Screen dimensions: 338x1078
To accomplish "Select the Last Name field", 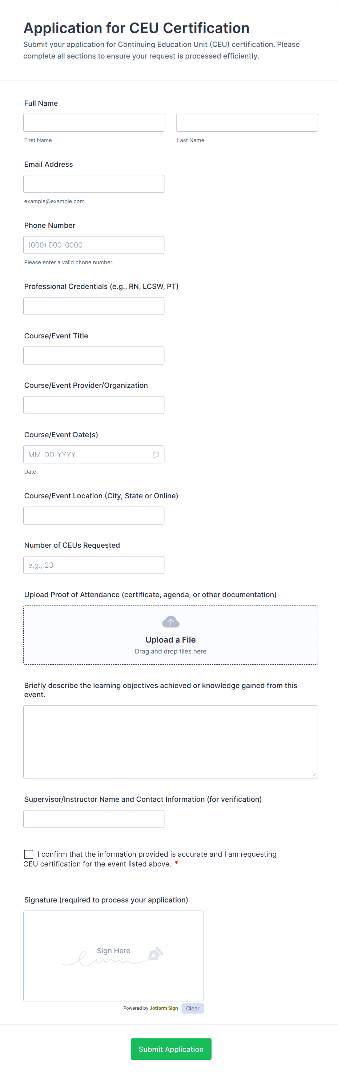I will [x=247, y=122].
